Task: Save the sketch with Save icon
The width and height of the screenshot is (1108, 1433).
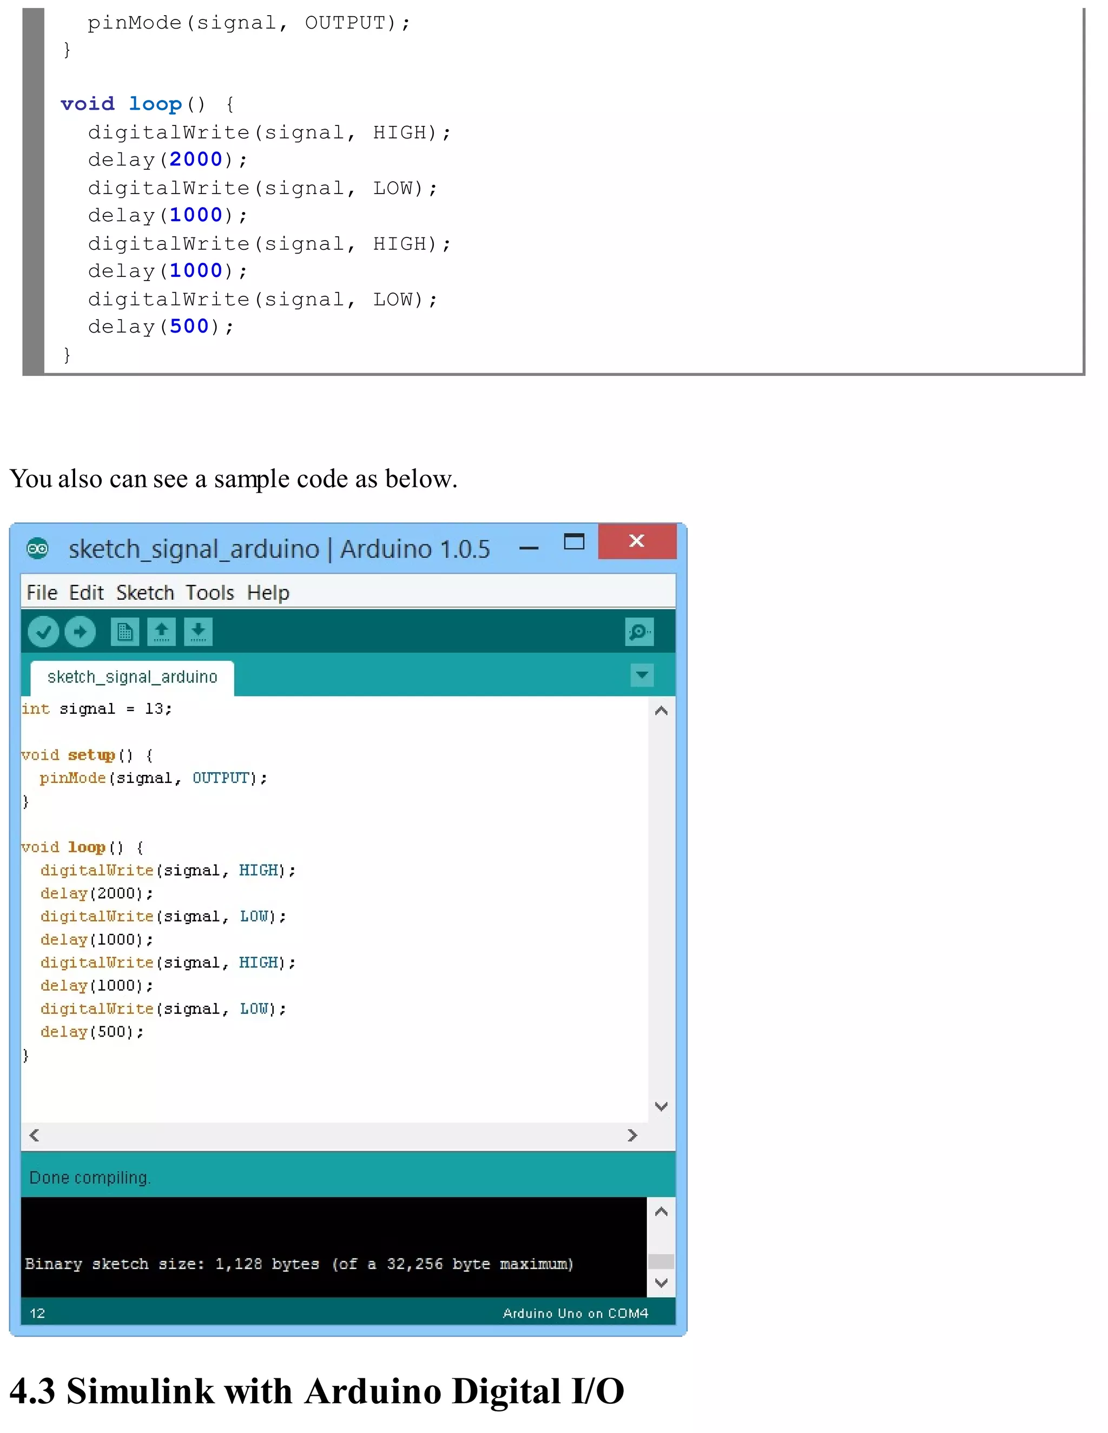Action: (x=198, y=632)
